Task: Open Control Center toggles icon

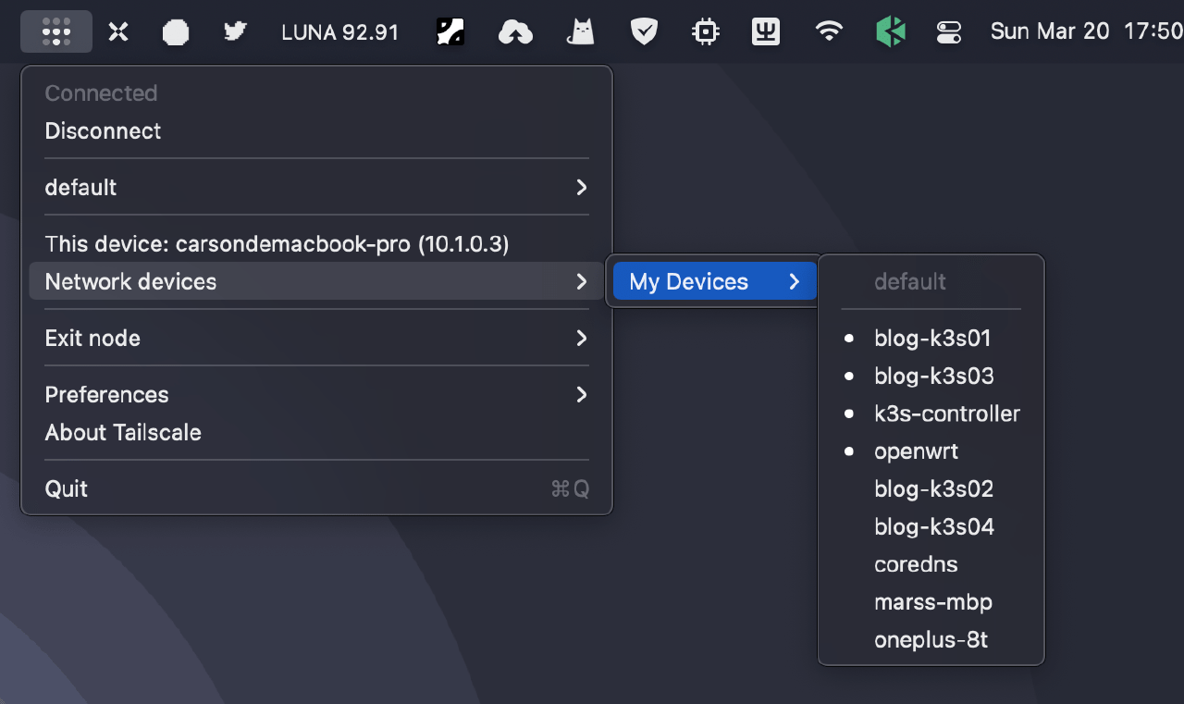Action: pos(949,32)
